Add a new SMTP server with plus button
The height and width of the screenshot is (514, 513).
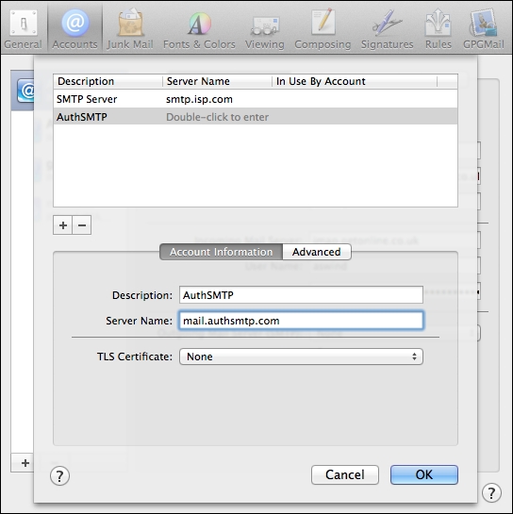click(62, 225)
